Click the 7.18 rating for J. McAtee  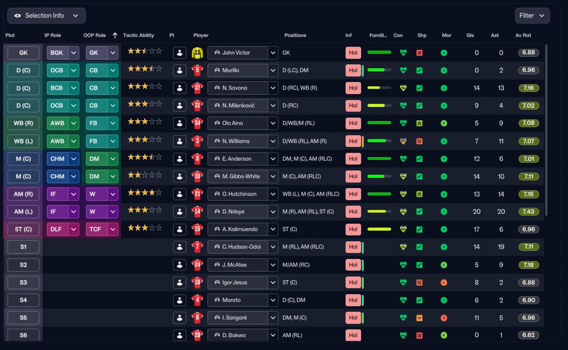[529, 265]
